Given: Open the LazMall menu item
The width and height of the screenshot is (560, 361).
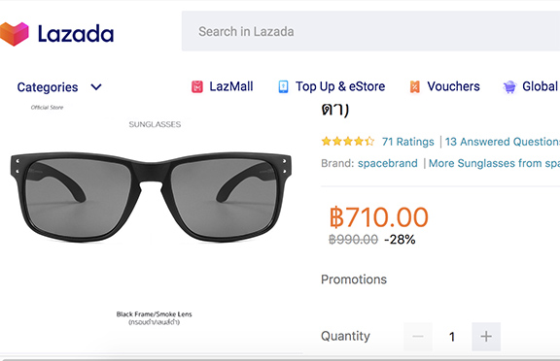Looking at the screenshot, I should (x=231, y=86).
